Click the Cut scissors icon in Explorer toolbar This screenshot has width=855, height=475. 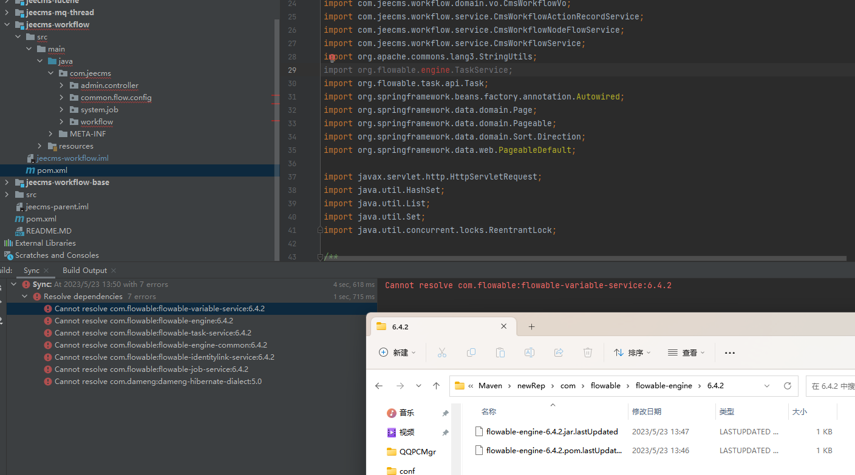pos(441,352)
